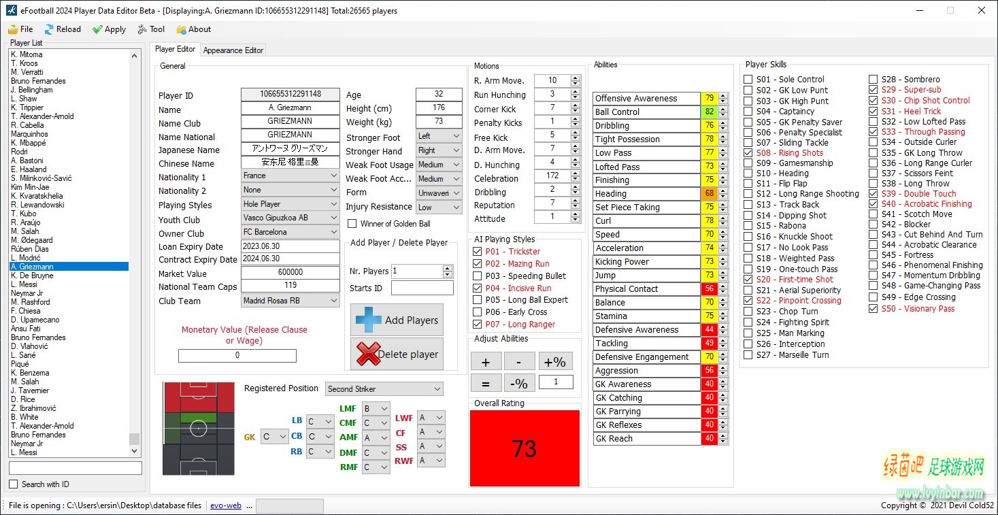Screen dimensions: 998x515
Task: Enable S04 - Captaincy skill
Action: pyautogui.click(x=748, y=112)
